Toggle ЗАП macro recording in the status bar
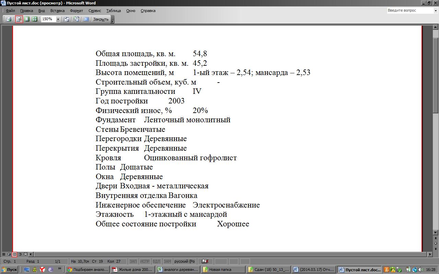 [133, 261]
